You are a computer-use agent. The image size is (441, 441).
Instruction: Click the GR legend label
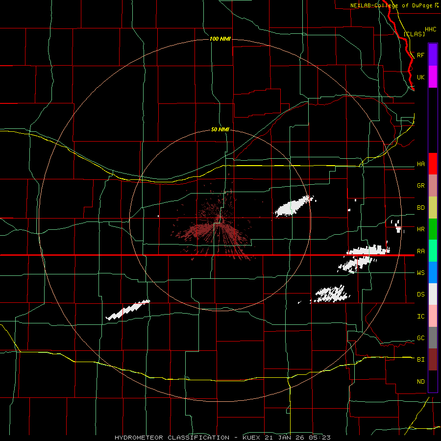click(421, 186)
